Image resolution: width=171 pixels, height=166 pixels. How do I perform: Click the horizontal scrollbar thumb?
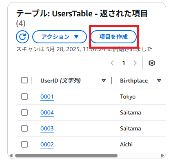66,155
